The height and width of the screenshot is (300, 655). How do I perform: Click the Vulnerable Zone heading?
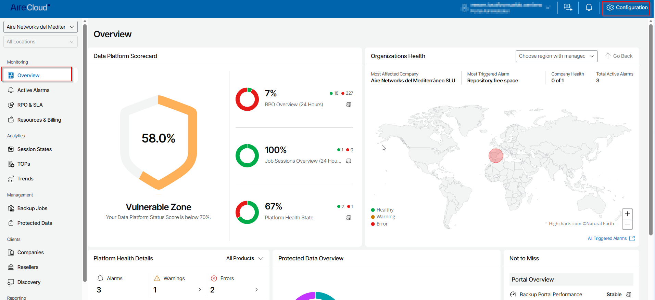159,207
